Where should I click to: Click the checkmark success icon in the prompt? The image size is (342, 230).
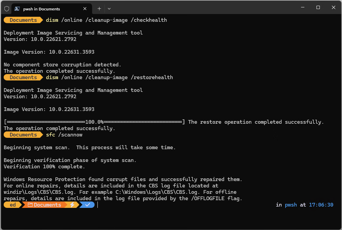[x=87, y=205]
